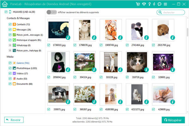
Task: Open the Facebook icon in title bar
Action: point(154,4)
